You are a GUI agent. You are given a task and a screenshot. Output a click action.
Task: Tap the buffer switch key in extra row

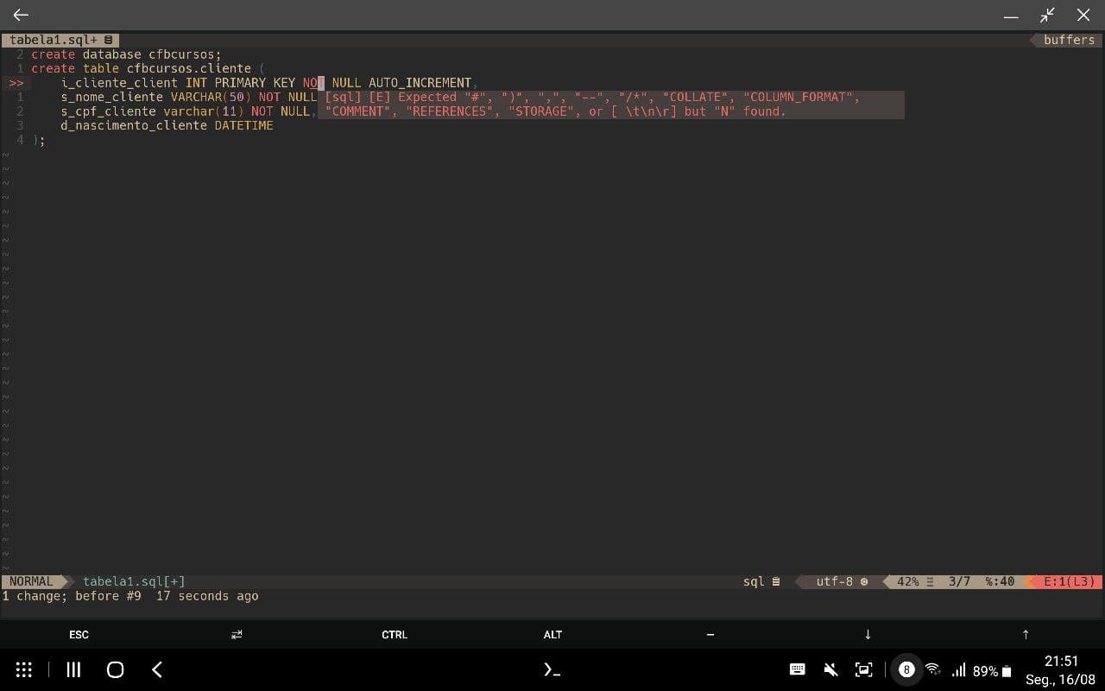click(237, 635)
